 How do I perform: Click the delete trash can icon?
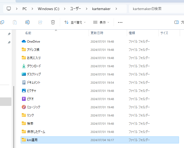[x=53, y=22]
